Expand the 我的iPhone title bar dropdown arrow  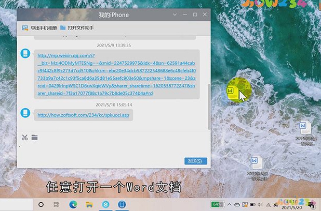point(175,14)
